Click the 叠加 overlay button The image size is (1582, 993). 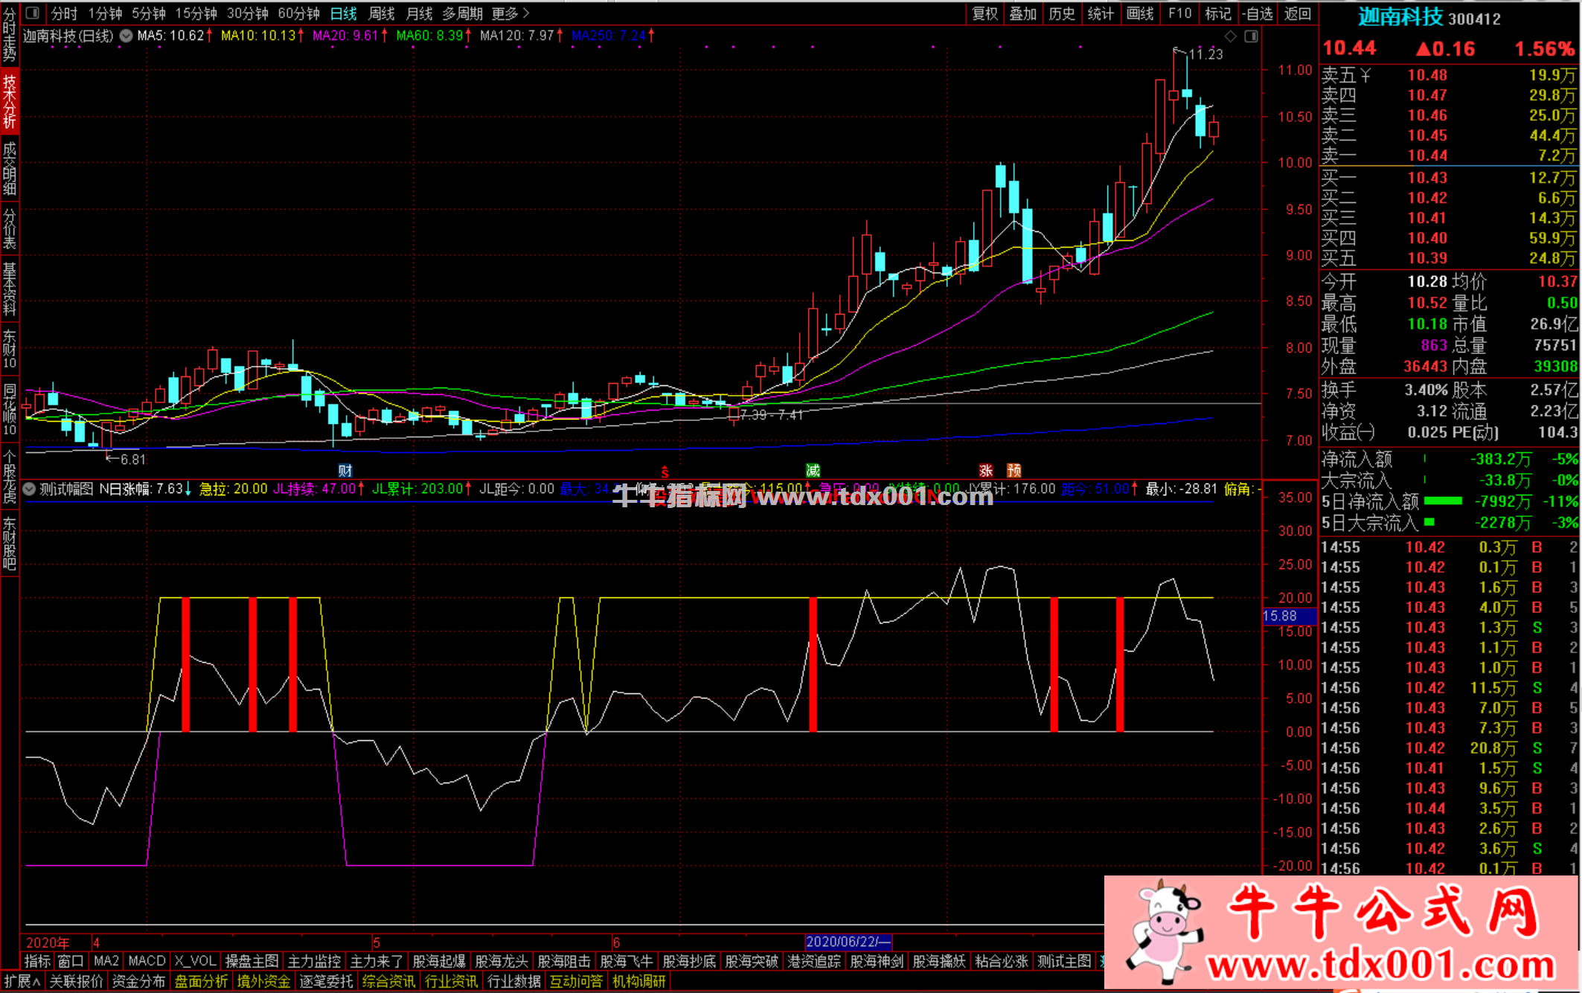pyautogui.click(x=1023, y=13)
